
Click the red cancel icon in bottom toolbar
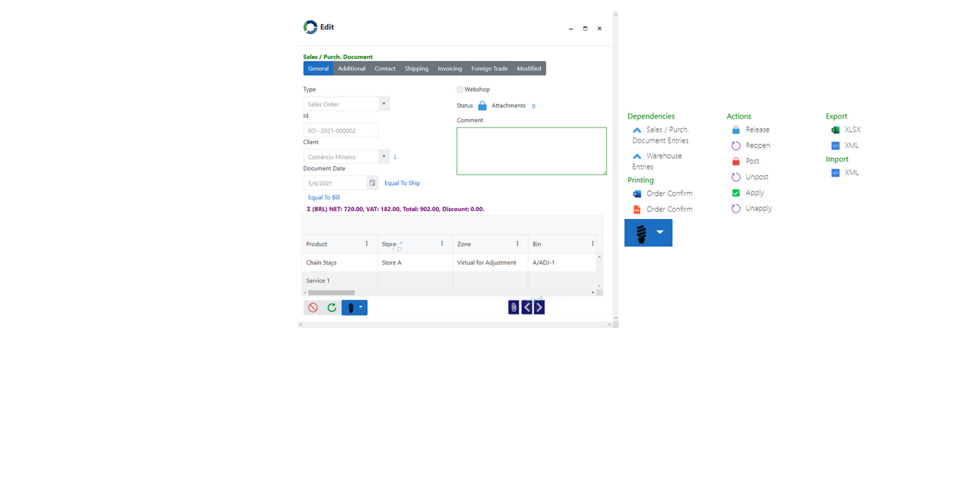pos(313,308)
